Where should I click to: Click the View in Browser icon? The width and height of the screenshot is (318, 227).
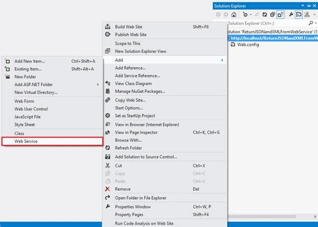(108, 124)
